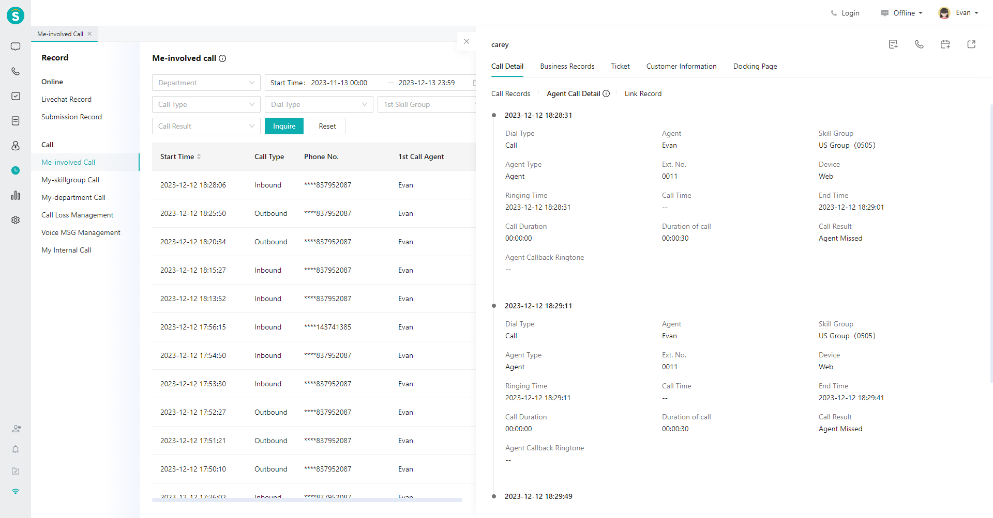Open the settings gear sidebar icon
Viewport: 993px width, 518px height.
(x=16, y=220)
